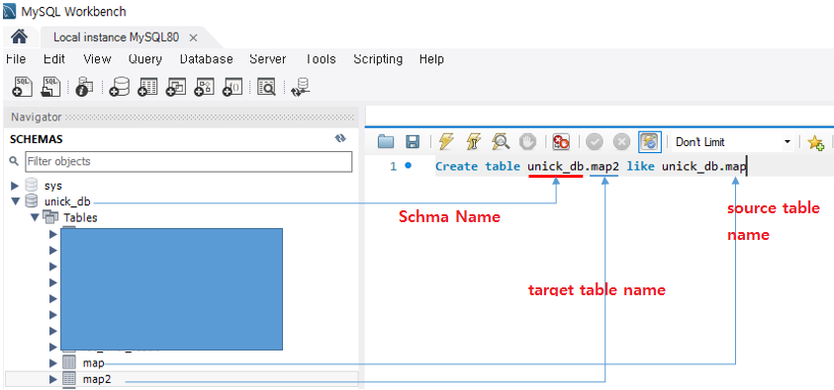Open a script file in editor
Screen dimensions: 834x390
[386, 141]
